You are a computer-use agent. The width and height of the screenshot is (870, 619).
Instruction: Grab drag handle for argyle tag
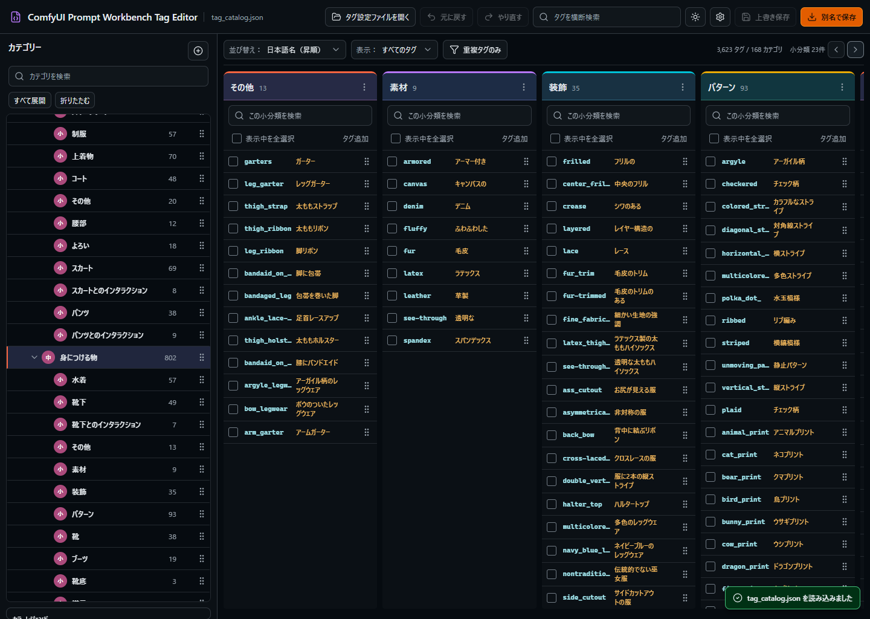click(x=845, y=161)
